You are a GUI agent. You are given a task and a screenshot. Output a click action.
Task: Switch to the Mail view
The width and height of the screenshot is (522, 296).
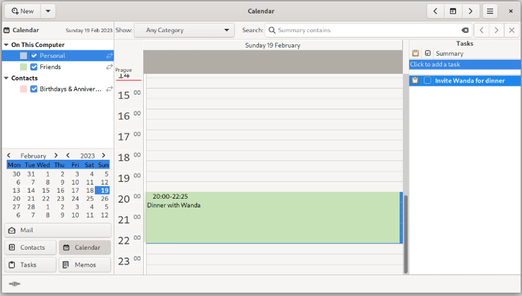[x=57, y=230]
